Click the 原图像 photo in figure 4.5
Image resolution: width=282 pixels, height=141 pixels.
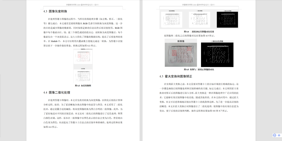(x=181, y=55)
